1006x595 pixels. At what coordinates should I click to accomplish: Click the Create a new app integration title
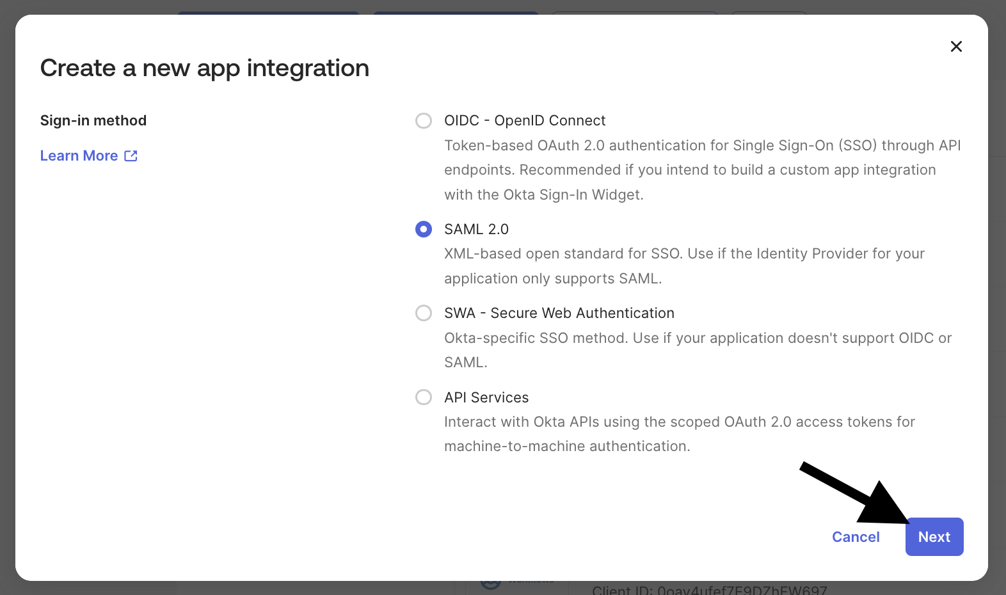click(x=205, y=68)
